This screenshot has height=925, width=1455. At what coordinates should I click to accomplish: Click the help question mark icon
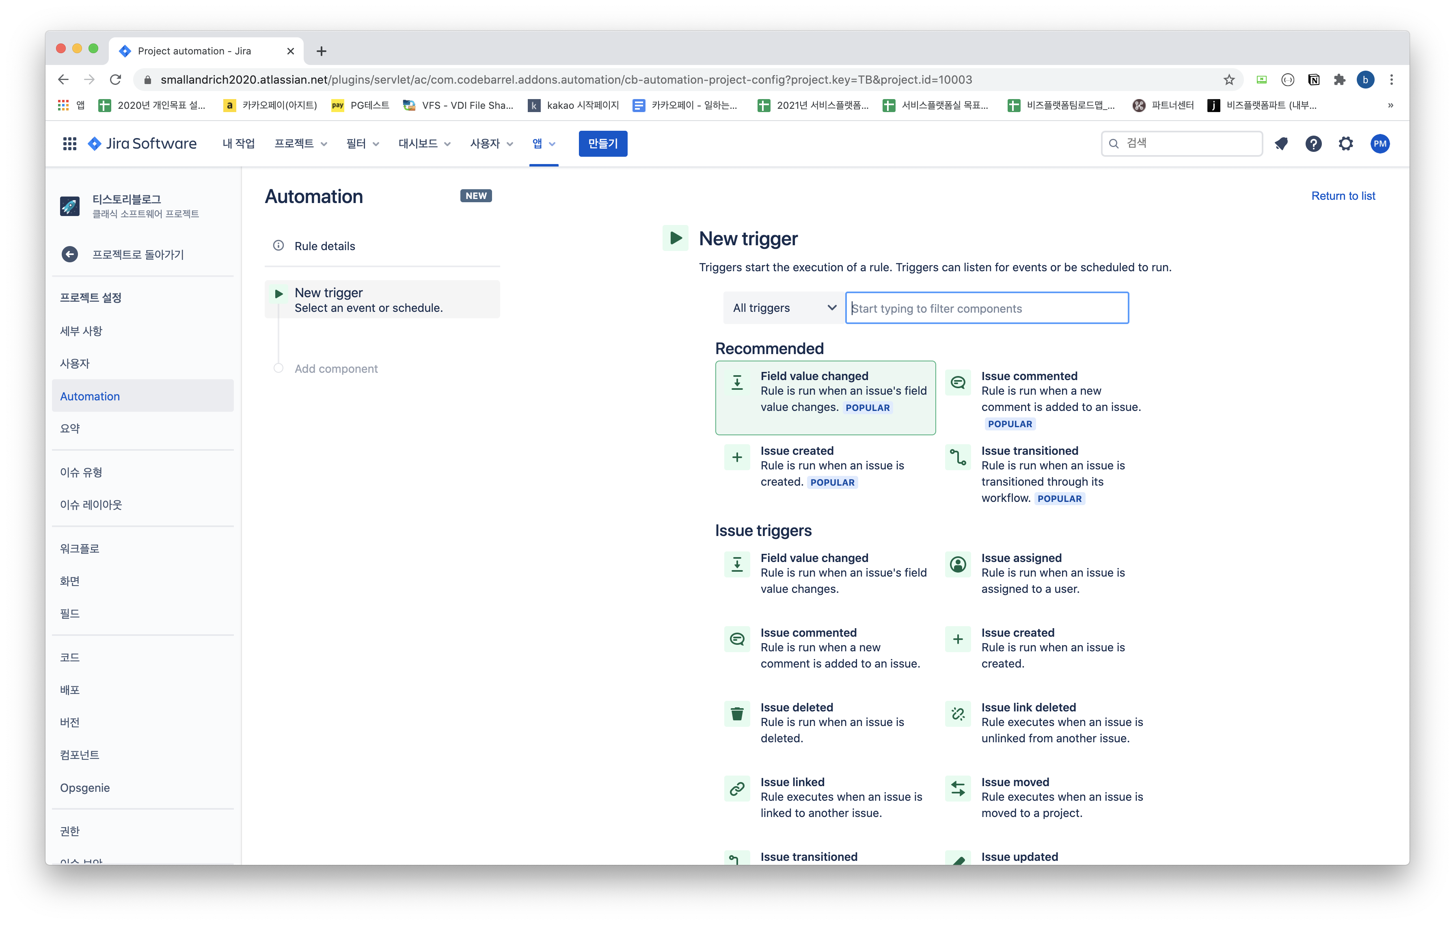click(x=1313, y=144)
